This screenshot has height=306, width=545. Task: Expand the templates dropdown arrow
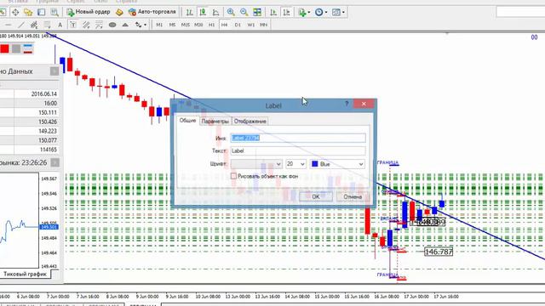click(x=343, y=12)
